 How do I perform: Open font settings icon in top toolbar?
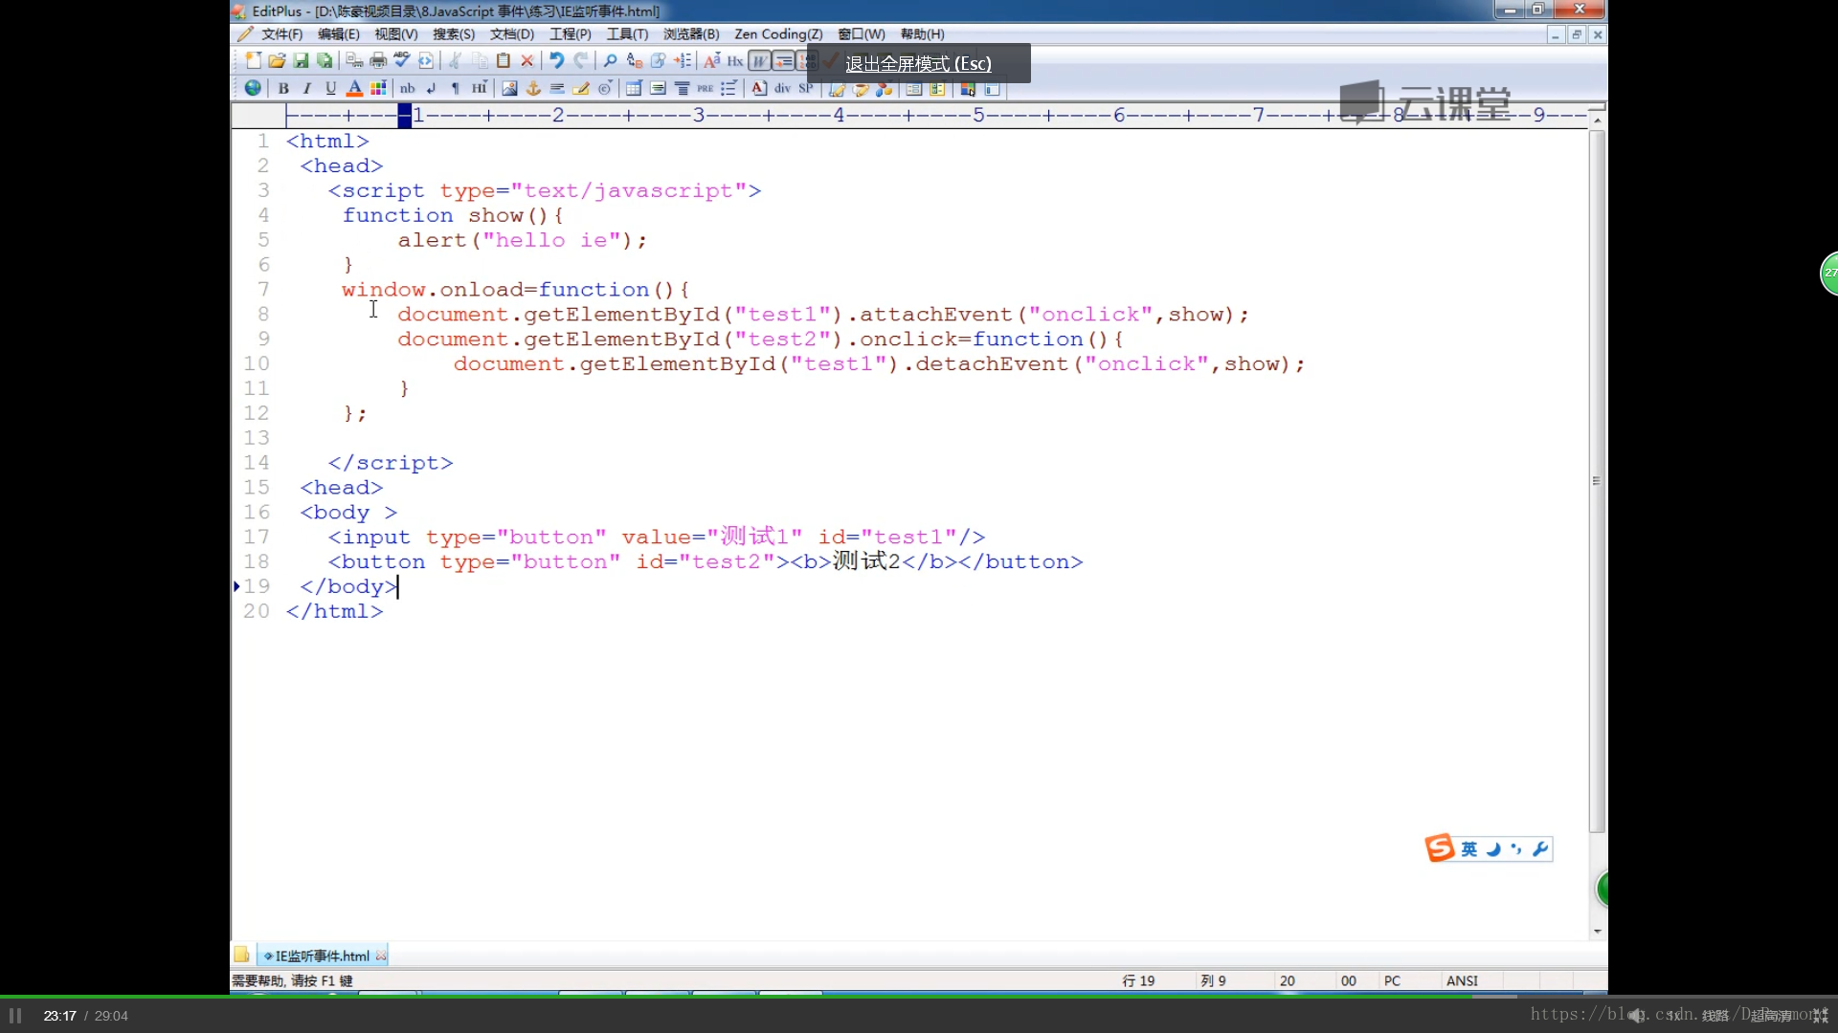click(711, 61)
